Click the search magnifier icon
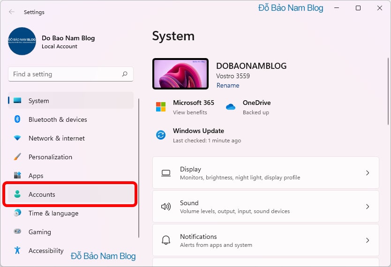 (125, 74)
